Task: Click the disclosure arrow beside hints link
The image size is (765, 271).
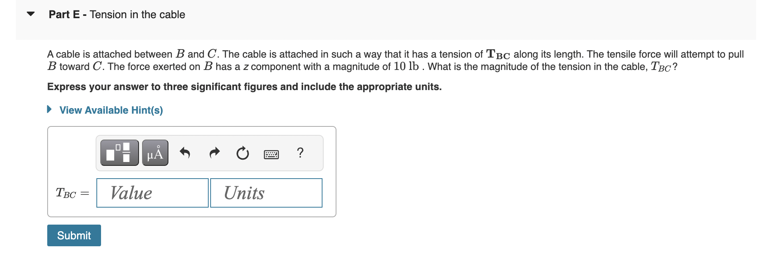Action: (49, 110)
